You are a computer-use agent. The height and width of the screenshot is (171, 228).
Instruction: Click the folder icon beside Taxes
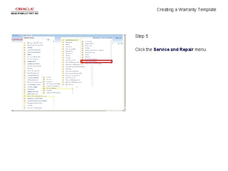coord(83,55)
